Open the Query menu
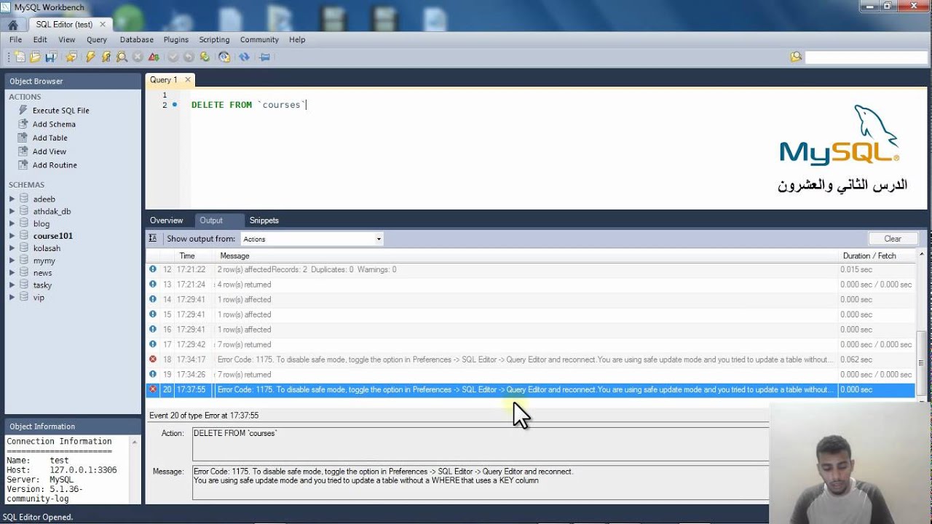Screen dimensions: 932x524 (97, 39)
